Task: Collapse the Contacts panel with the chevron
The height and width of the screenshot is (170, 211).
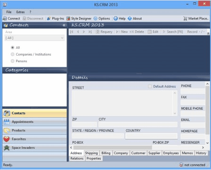Action: point(64,25)
